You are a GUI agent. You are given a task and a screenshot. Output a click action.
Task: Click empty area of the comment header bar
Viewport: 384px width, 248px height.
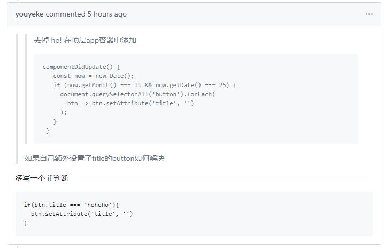[245, 14]
